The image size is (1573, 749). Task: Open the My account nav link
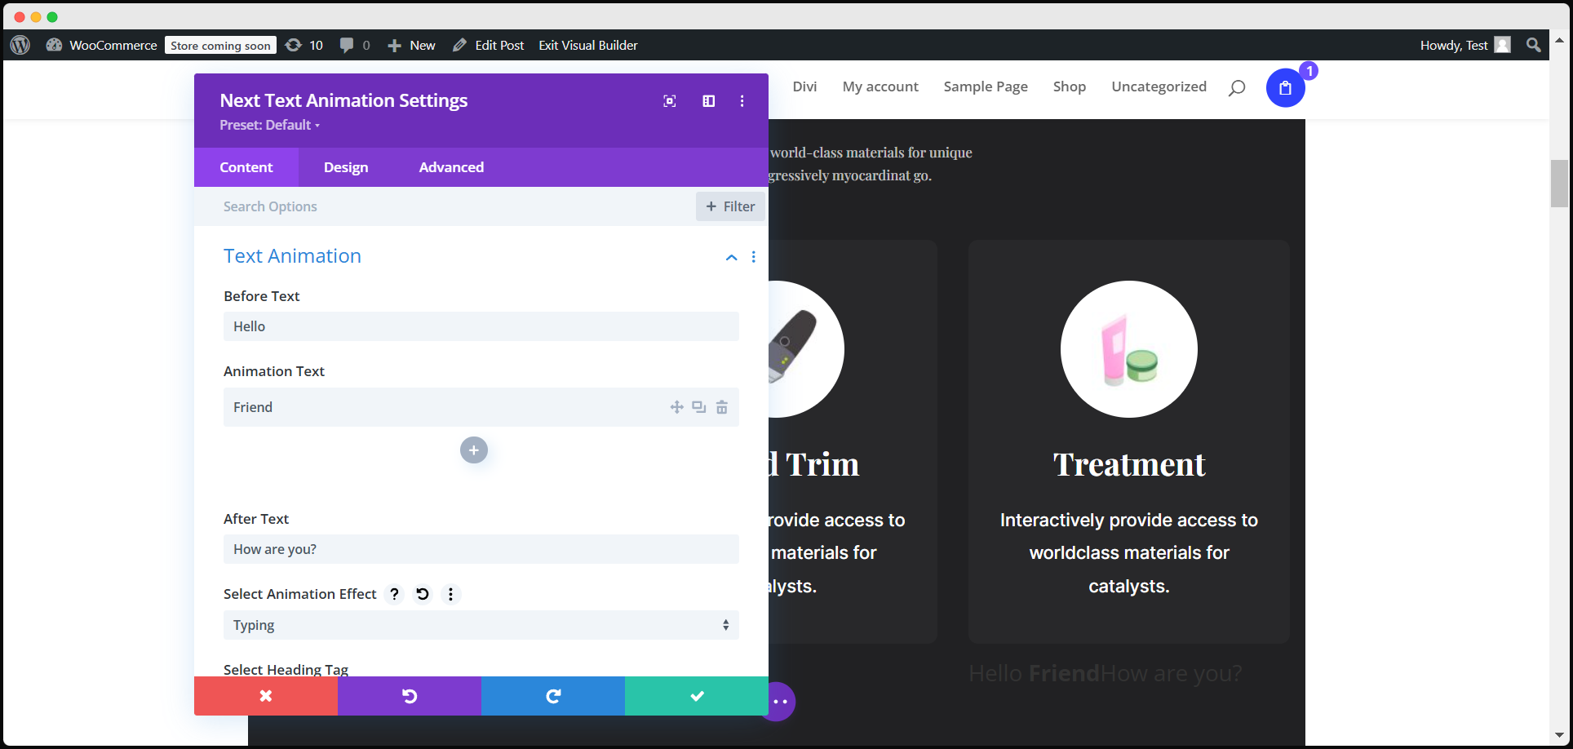click(x=880, y=86)
